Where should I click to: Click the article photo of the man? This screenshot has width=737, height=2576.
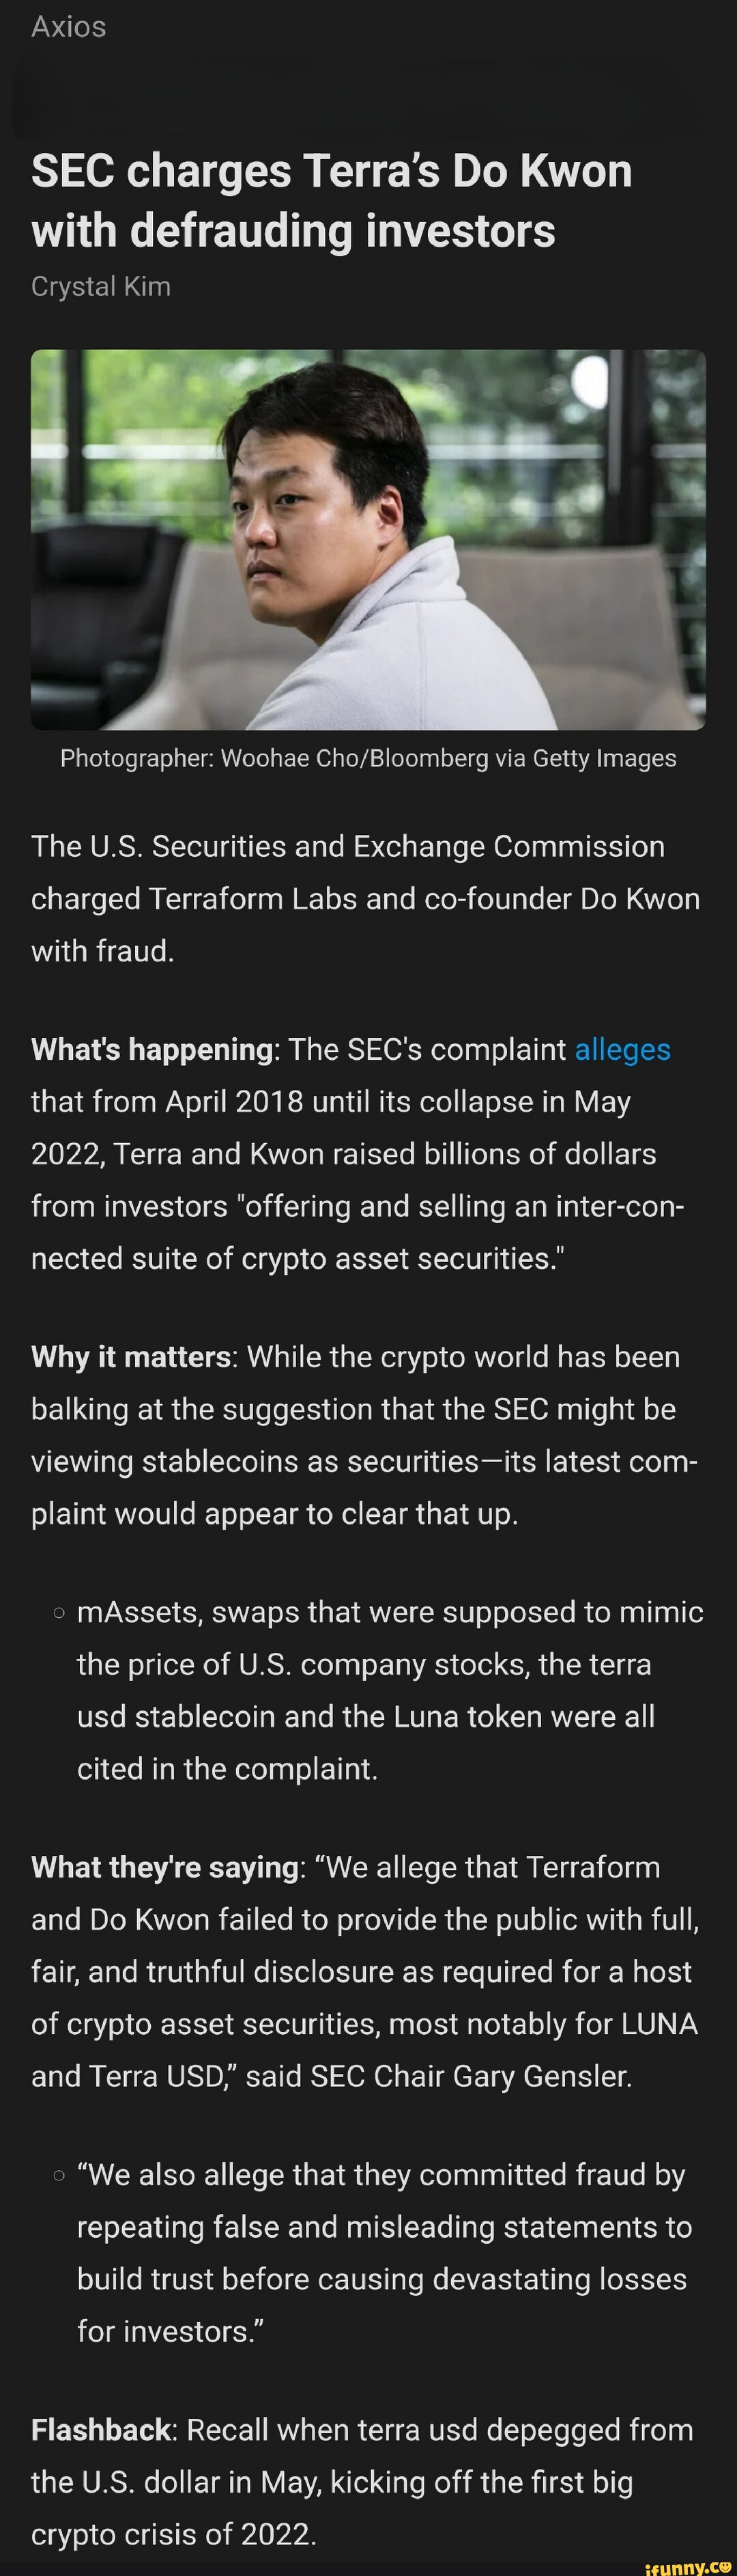[368, 539]
